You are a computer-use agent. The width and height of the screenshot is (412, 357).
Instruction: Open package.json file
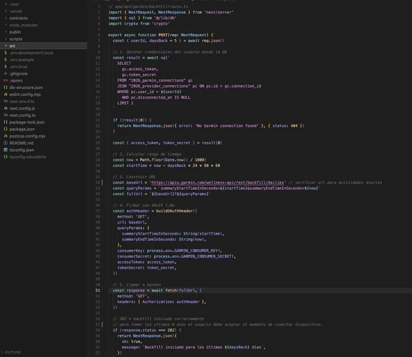click(x=22, y=129)
